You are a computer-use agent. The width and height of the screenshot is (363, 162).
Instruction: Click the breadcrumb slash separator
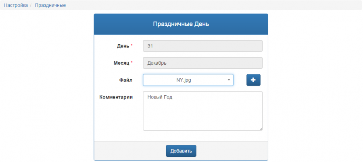[31, 5]
